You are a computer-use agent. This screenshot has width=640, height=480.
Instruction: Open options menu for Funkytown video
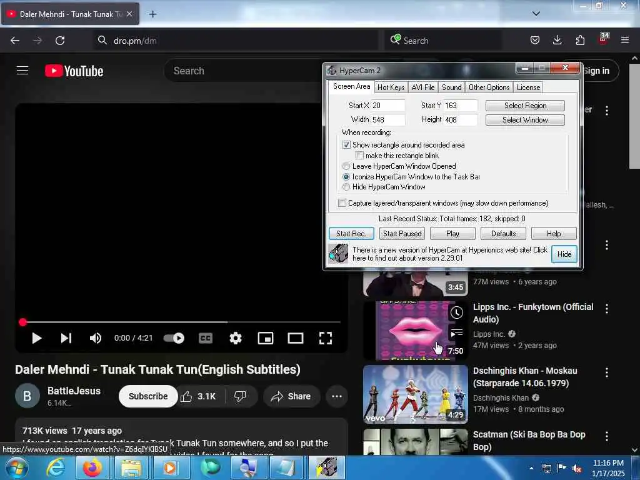607,309
